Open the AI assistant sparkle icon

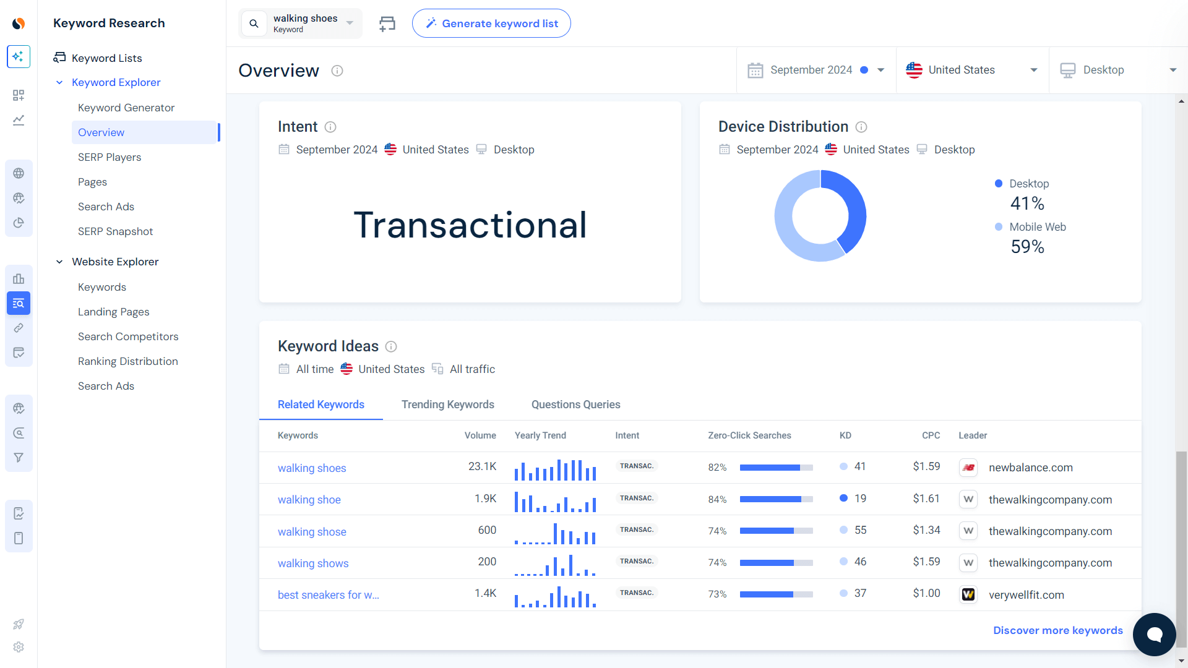tap(19, 56)
